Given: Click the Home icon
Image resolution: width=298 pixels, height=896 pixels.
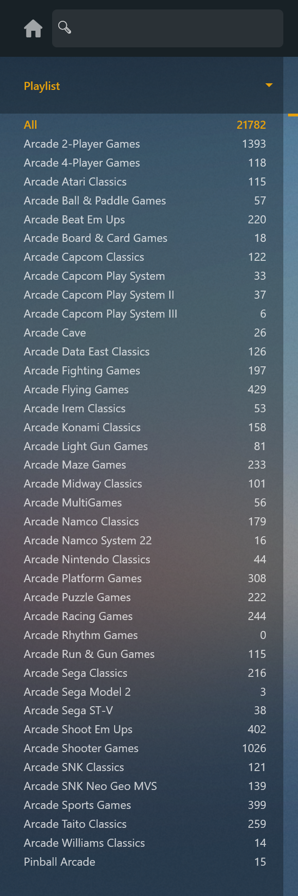Looking at the screenshot, I should click(x=33, y=28).
